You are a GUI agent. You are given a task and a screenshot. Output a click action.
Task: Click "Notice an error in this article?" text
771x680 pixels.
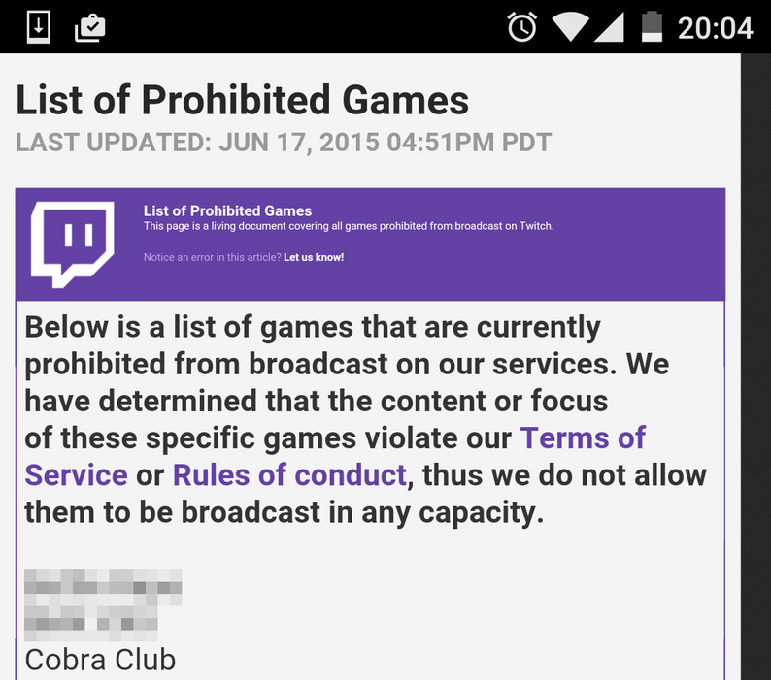pos(212,258)
